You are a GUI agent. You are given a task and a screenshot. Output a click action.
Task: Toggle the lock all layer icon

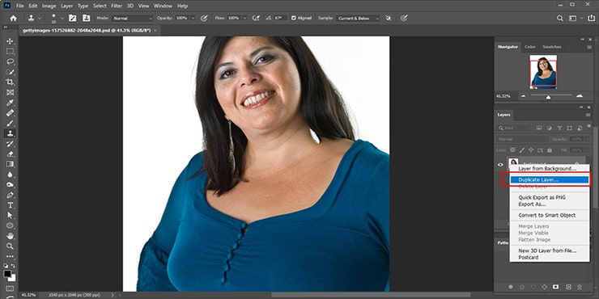pos(550,149)
